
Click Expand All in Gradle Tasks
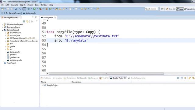click(178, 78)
